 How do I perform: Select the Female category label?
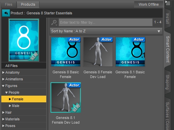(18, 99)
